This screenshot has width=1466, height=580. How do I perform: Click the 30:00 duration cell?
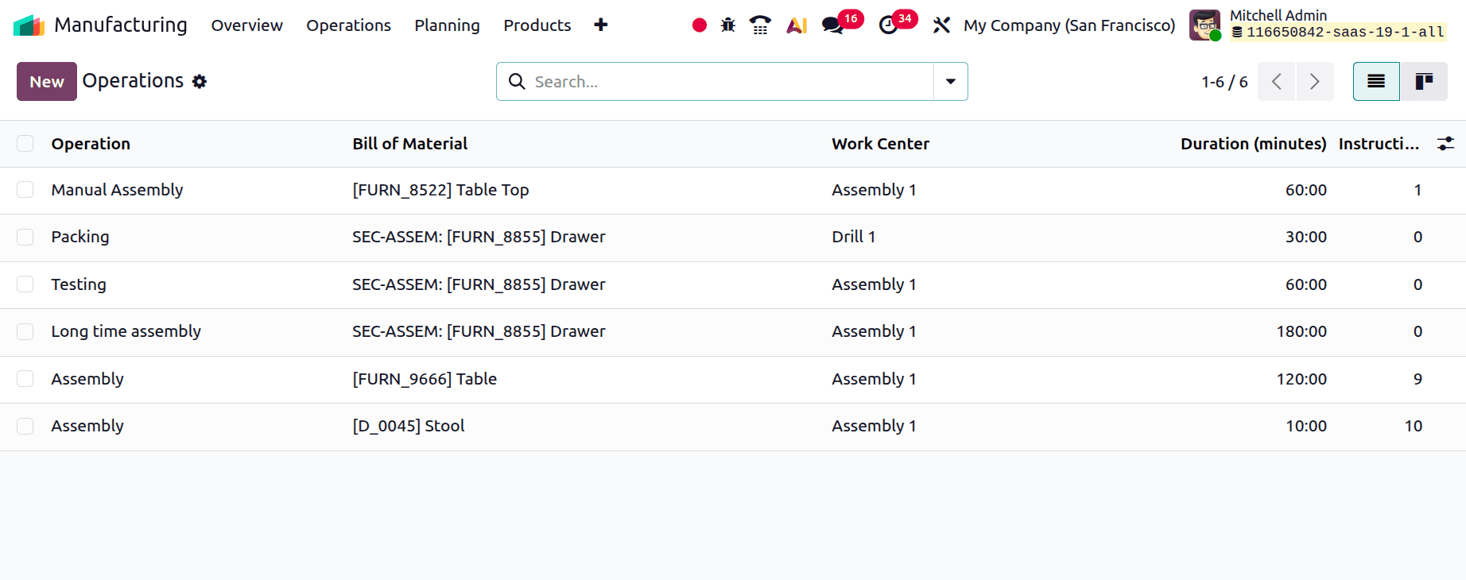click(x=1306, y=237)
